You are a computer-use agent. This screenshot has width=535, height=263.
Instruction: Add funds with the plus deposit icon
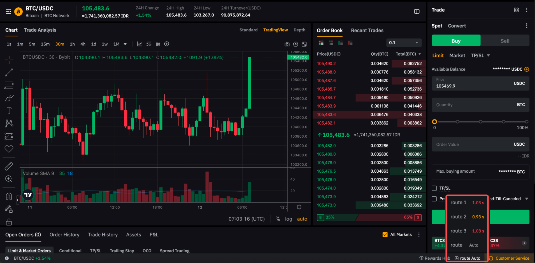527,69
